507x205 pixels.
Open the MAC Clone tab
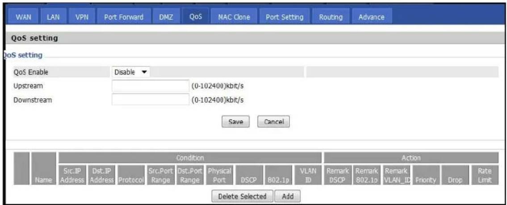click(x=234, y=17)
